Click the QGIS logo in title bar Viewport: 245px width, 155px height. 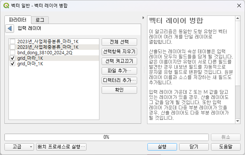click(6, 6)
